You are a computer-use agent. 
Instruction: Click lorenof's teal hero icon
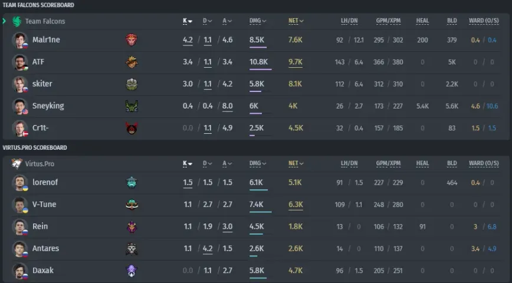tap(132, 182)
